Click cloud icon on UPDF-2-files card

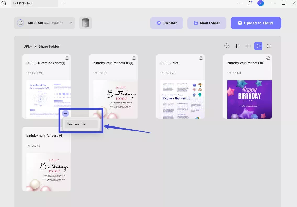[x=201, y=58]
